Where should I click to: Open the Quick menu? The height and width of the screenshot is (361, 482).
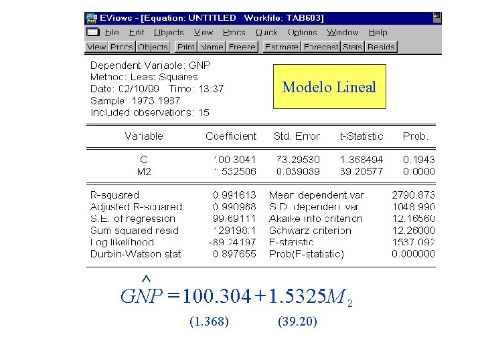coord(266,32)
